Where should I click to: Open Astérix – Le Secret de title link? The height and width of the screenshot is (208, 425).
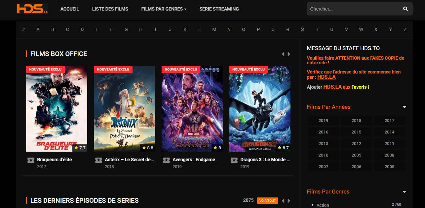point(130,160)
